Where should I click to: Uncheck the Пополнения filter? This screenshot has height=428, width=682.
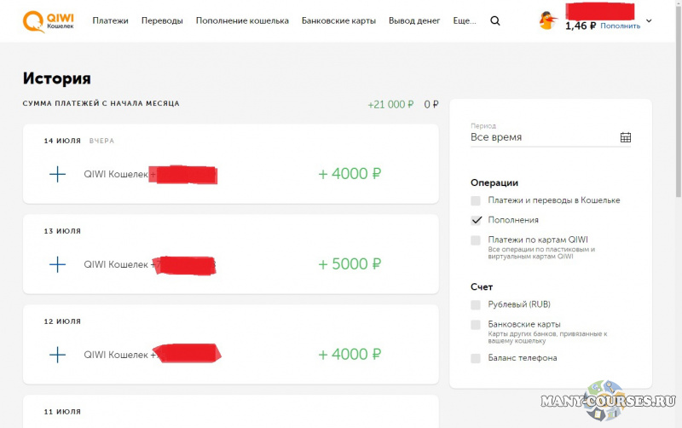click(476, 220)
